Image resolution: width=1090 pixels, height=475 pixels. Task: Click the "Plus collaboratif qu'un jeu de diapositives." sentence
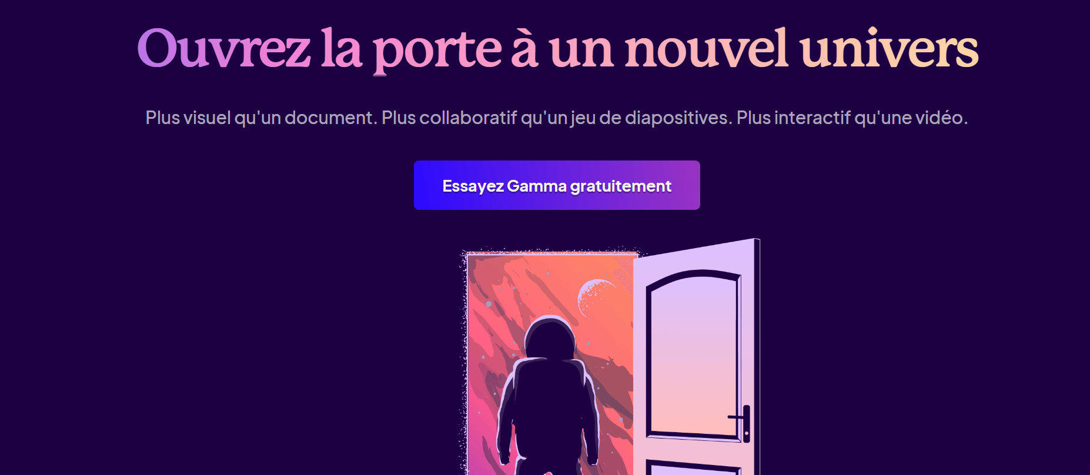click(x=557, y=118)
